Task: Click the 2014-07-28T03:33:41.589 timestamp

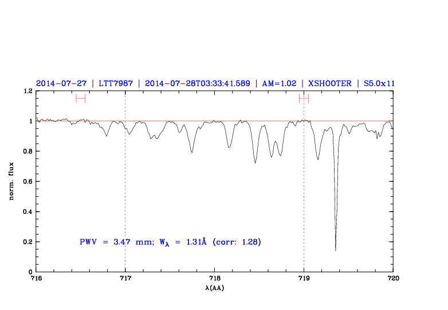Action: point(198,83)
